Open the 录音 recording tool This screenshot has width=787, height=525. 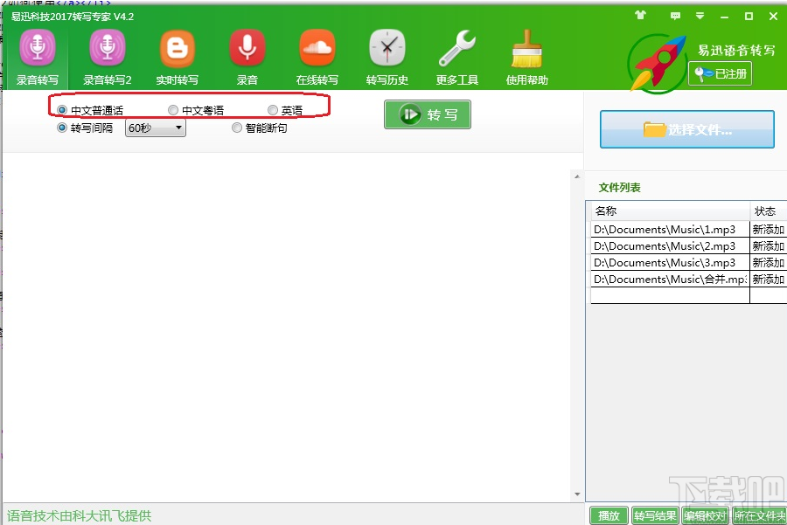(x=247, y=58)
